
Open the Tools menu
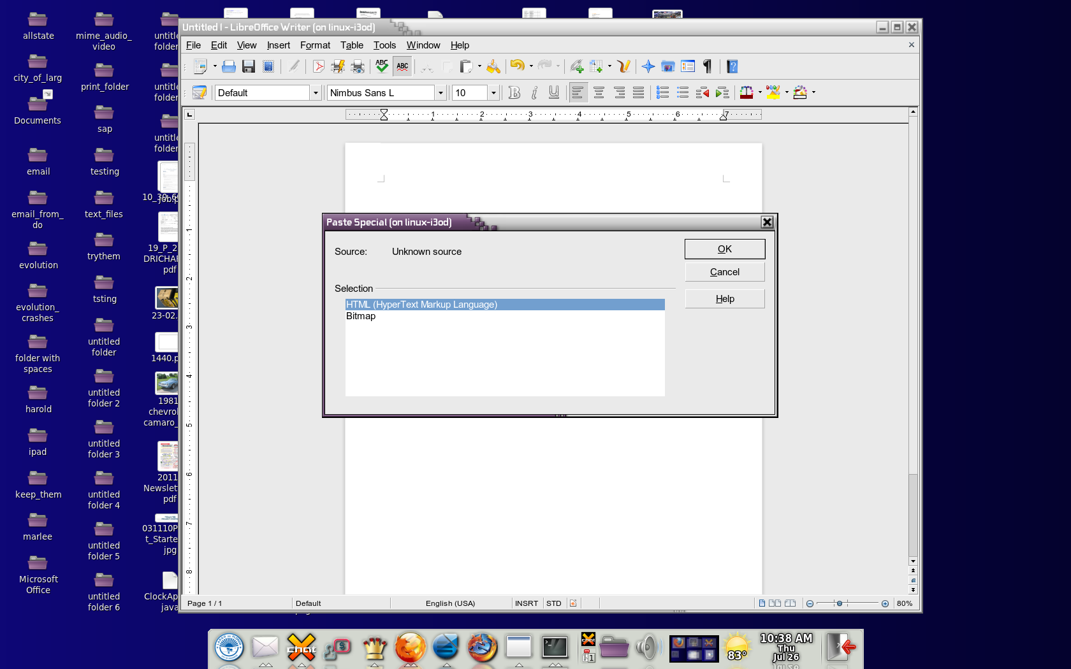pos(384,45)
